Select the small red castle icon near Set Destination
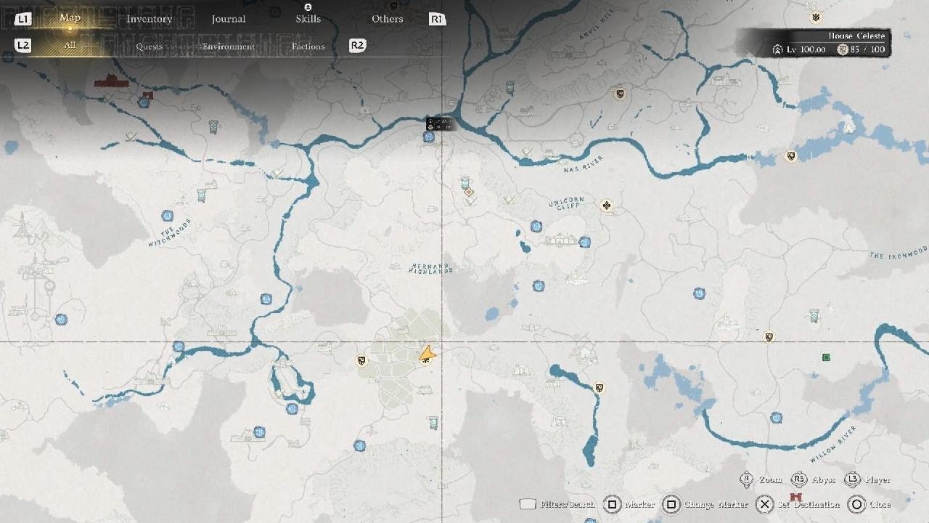The height and width of the screenshot is (523, 929). (795, 497)
